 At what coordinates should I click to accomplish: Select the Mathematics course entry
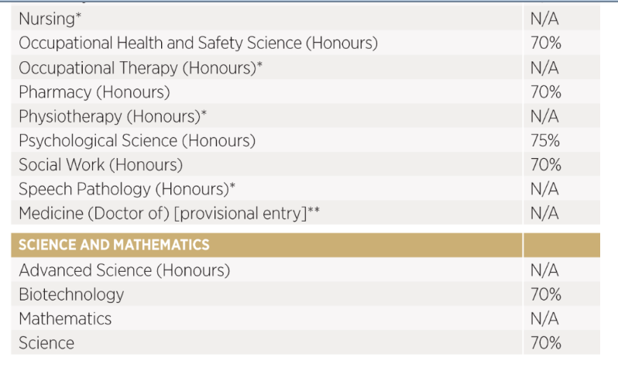65,318
